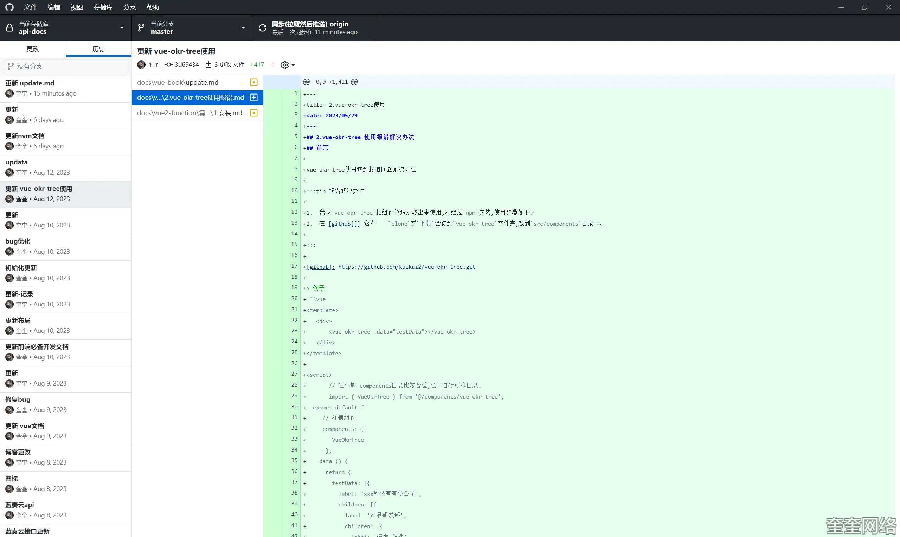Click avatar of updata commit

[x=9, y=173]
